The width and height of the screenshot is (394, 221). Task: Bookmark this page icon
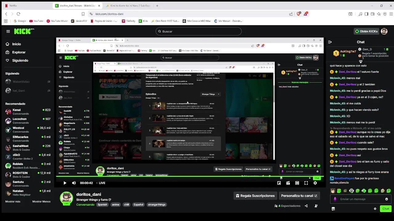[83, 14]
